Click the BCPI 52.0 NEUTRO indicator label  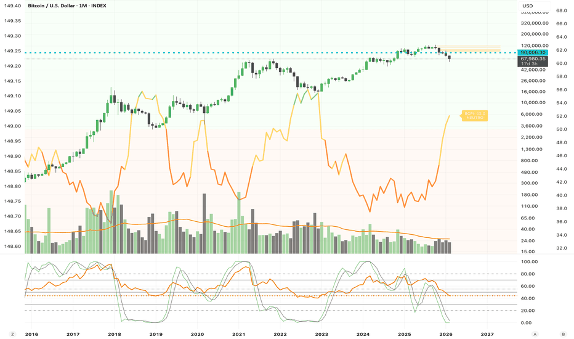(x=475, y=116)
